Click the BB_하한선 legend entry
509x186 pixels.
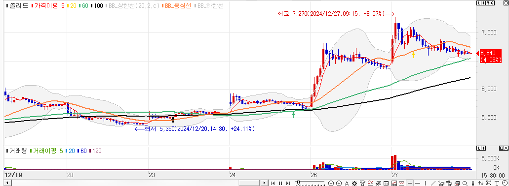click(x=209, y=5)
